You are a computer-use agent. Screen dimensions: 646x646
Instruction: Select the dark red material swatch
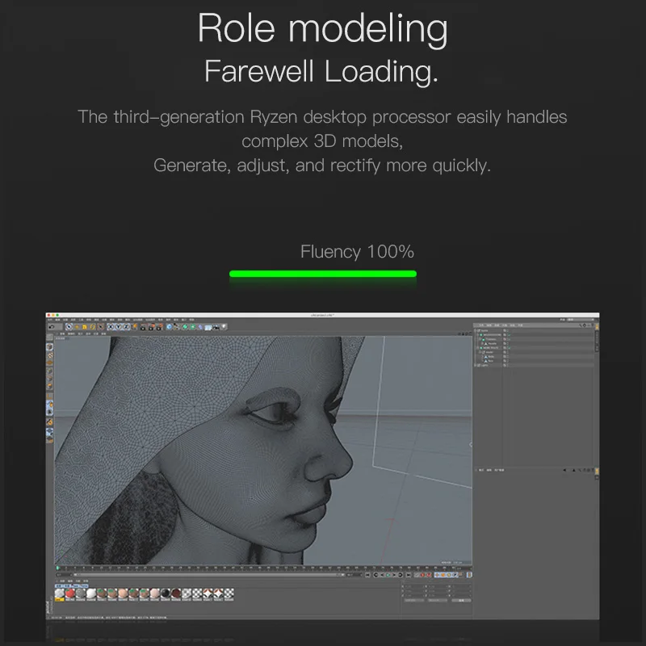click(176, 594)
